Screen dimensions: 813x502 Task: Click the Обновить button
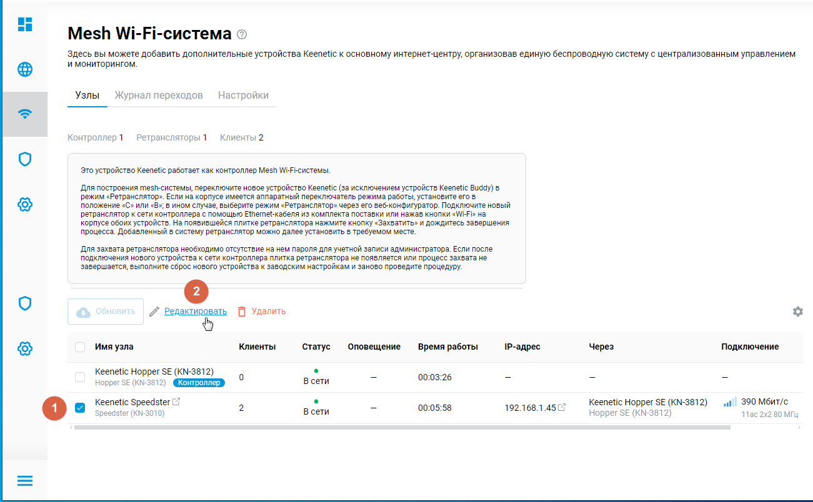(106, 312)
